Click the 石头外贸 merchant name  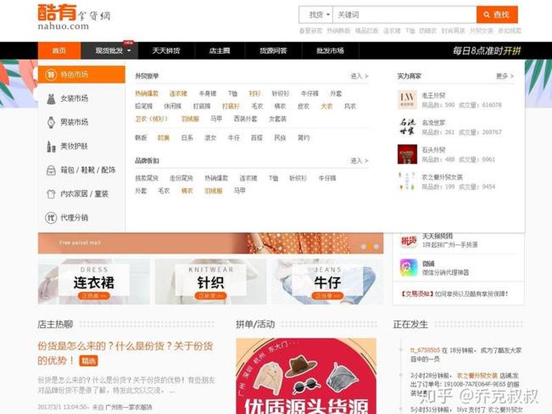[x=434, y=150]
